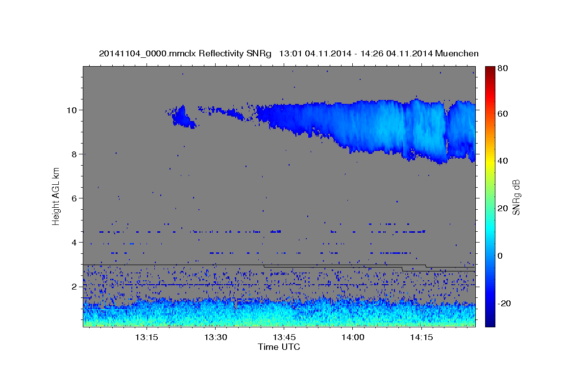Click the 13:45 time tick label
Screen dimensions: 588x392
[x=284, y=337]
